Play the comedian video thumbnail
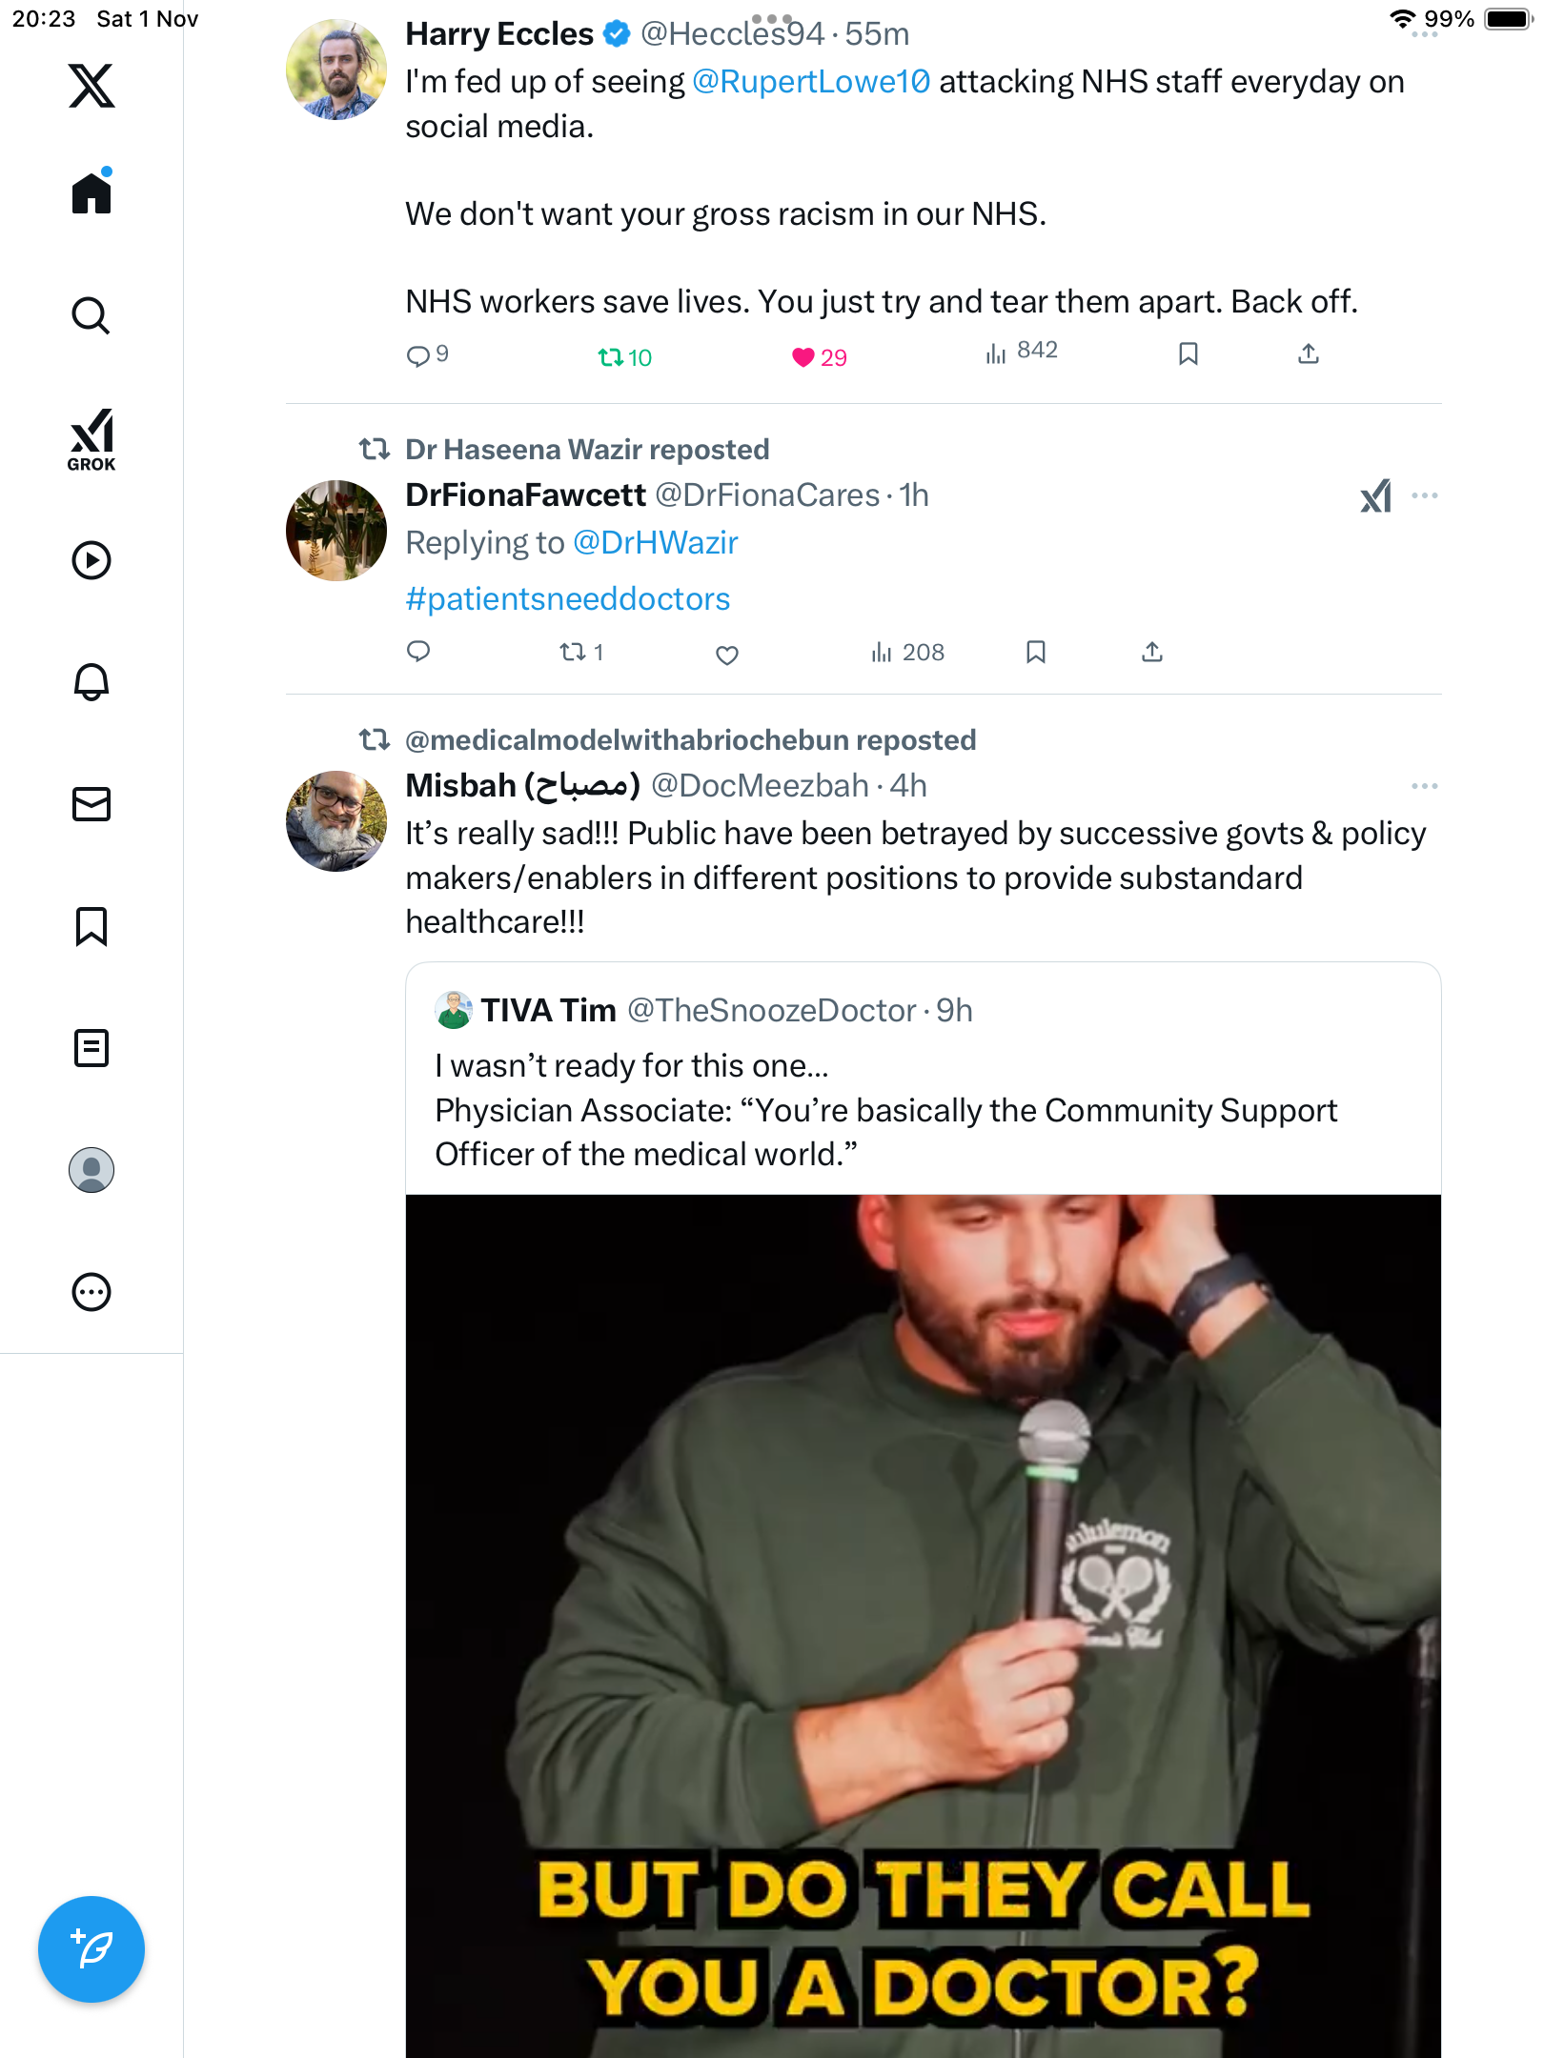Screen dimensions: 1544x2058 (923, 1620)
